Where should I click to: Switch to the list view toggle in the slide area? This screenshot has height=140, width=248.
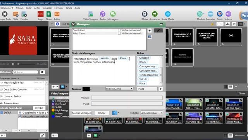pyautogui.click(x=231, y=87)
